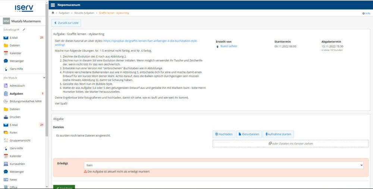Click the Starttermin date 09.11.2022 06:00

click(285, 47)
